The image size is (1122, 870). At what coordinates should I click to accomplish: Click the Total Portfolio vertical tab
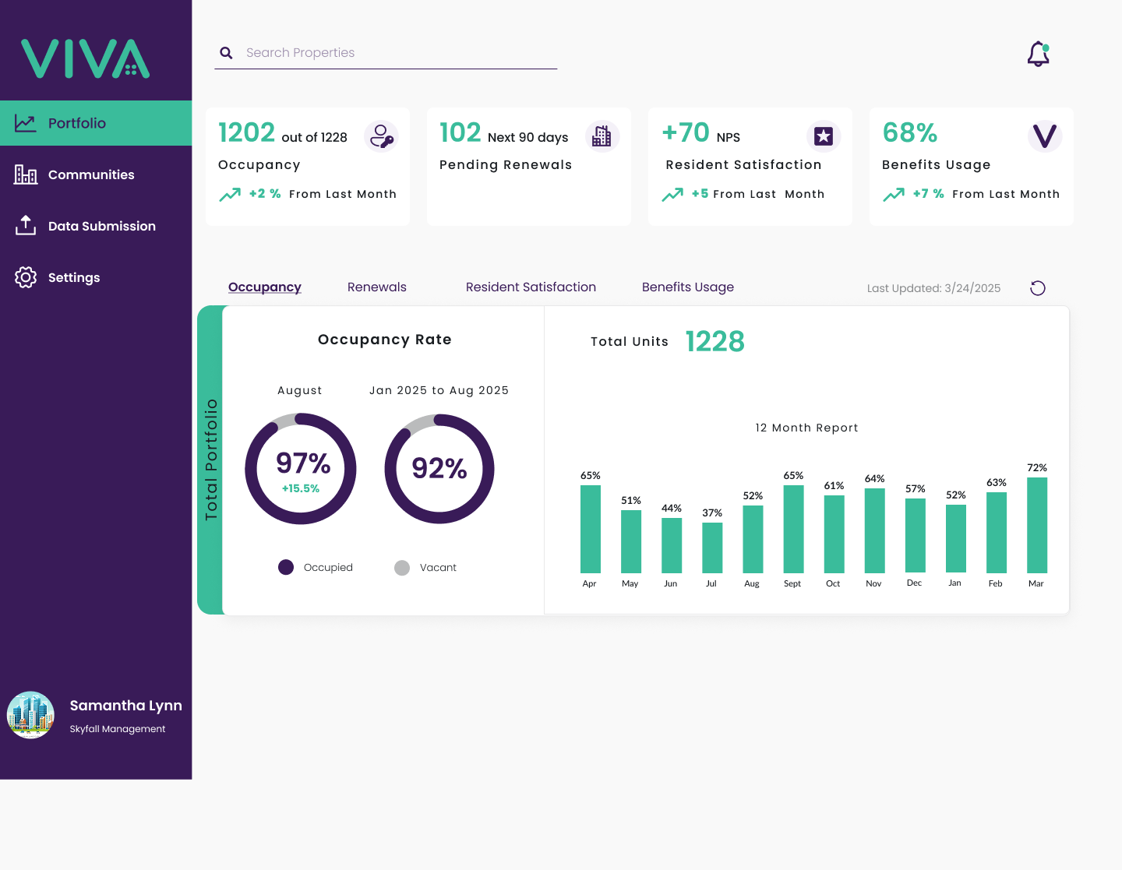coord(210,460)
